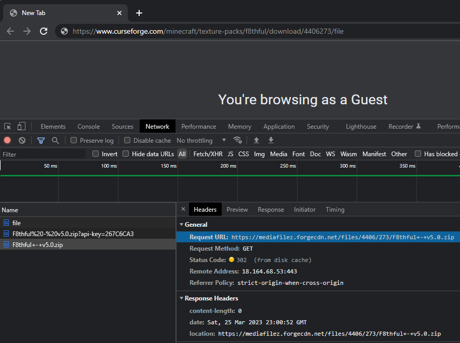Click the export HAR download icon
Screen dimensions: 460x343
point(271,140)
